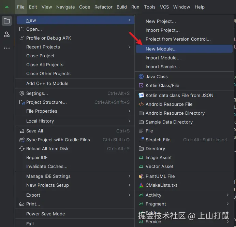Click the Android Resource Directory folder icon
Viewport: 236px width, 227px height.
click(x=141, y=113)
